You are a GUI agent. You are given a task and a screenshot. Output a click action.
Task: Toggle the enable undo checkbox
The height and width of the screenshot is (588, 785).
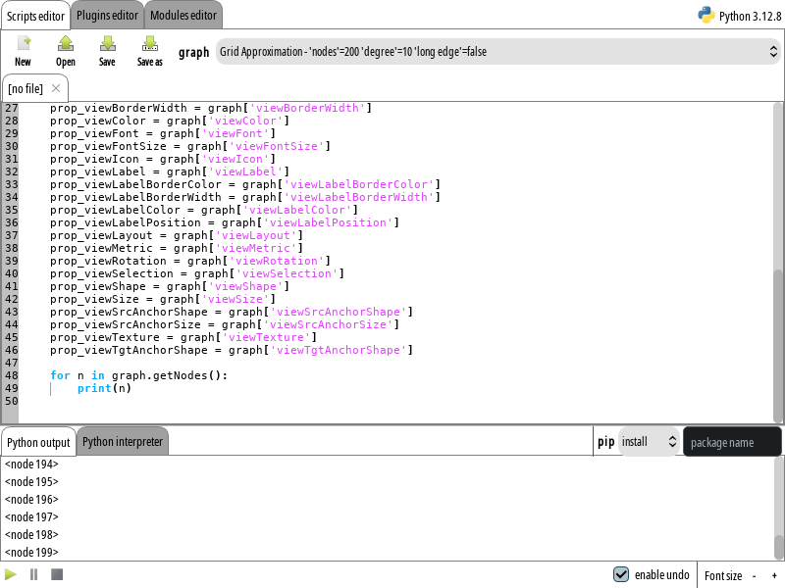coord(621,574)
